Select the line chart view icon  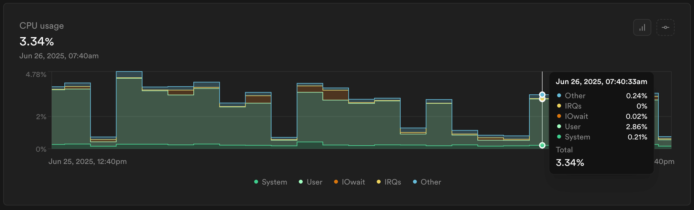665,27
